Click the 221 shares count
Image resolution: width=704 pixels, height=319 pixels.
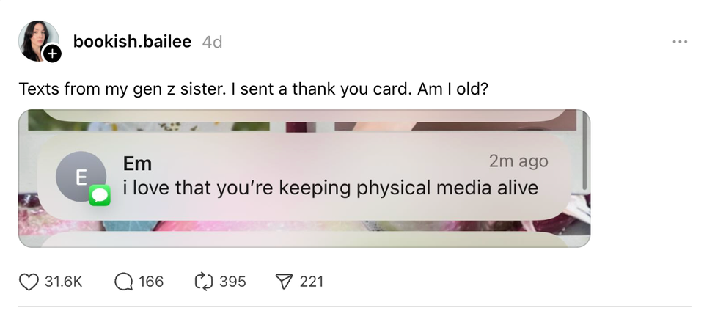(x=311, y=282)
